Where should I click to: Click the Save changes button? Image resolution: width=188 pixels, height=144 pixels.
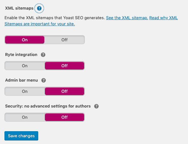(x=21, y=136)
